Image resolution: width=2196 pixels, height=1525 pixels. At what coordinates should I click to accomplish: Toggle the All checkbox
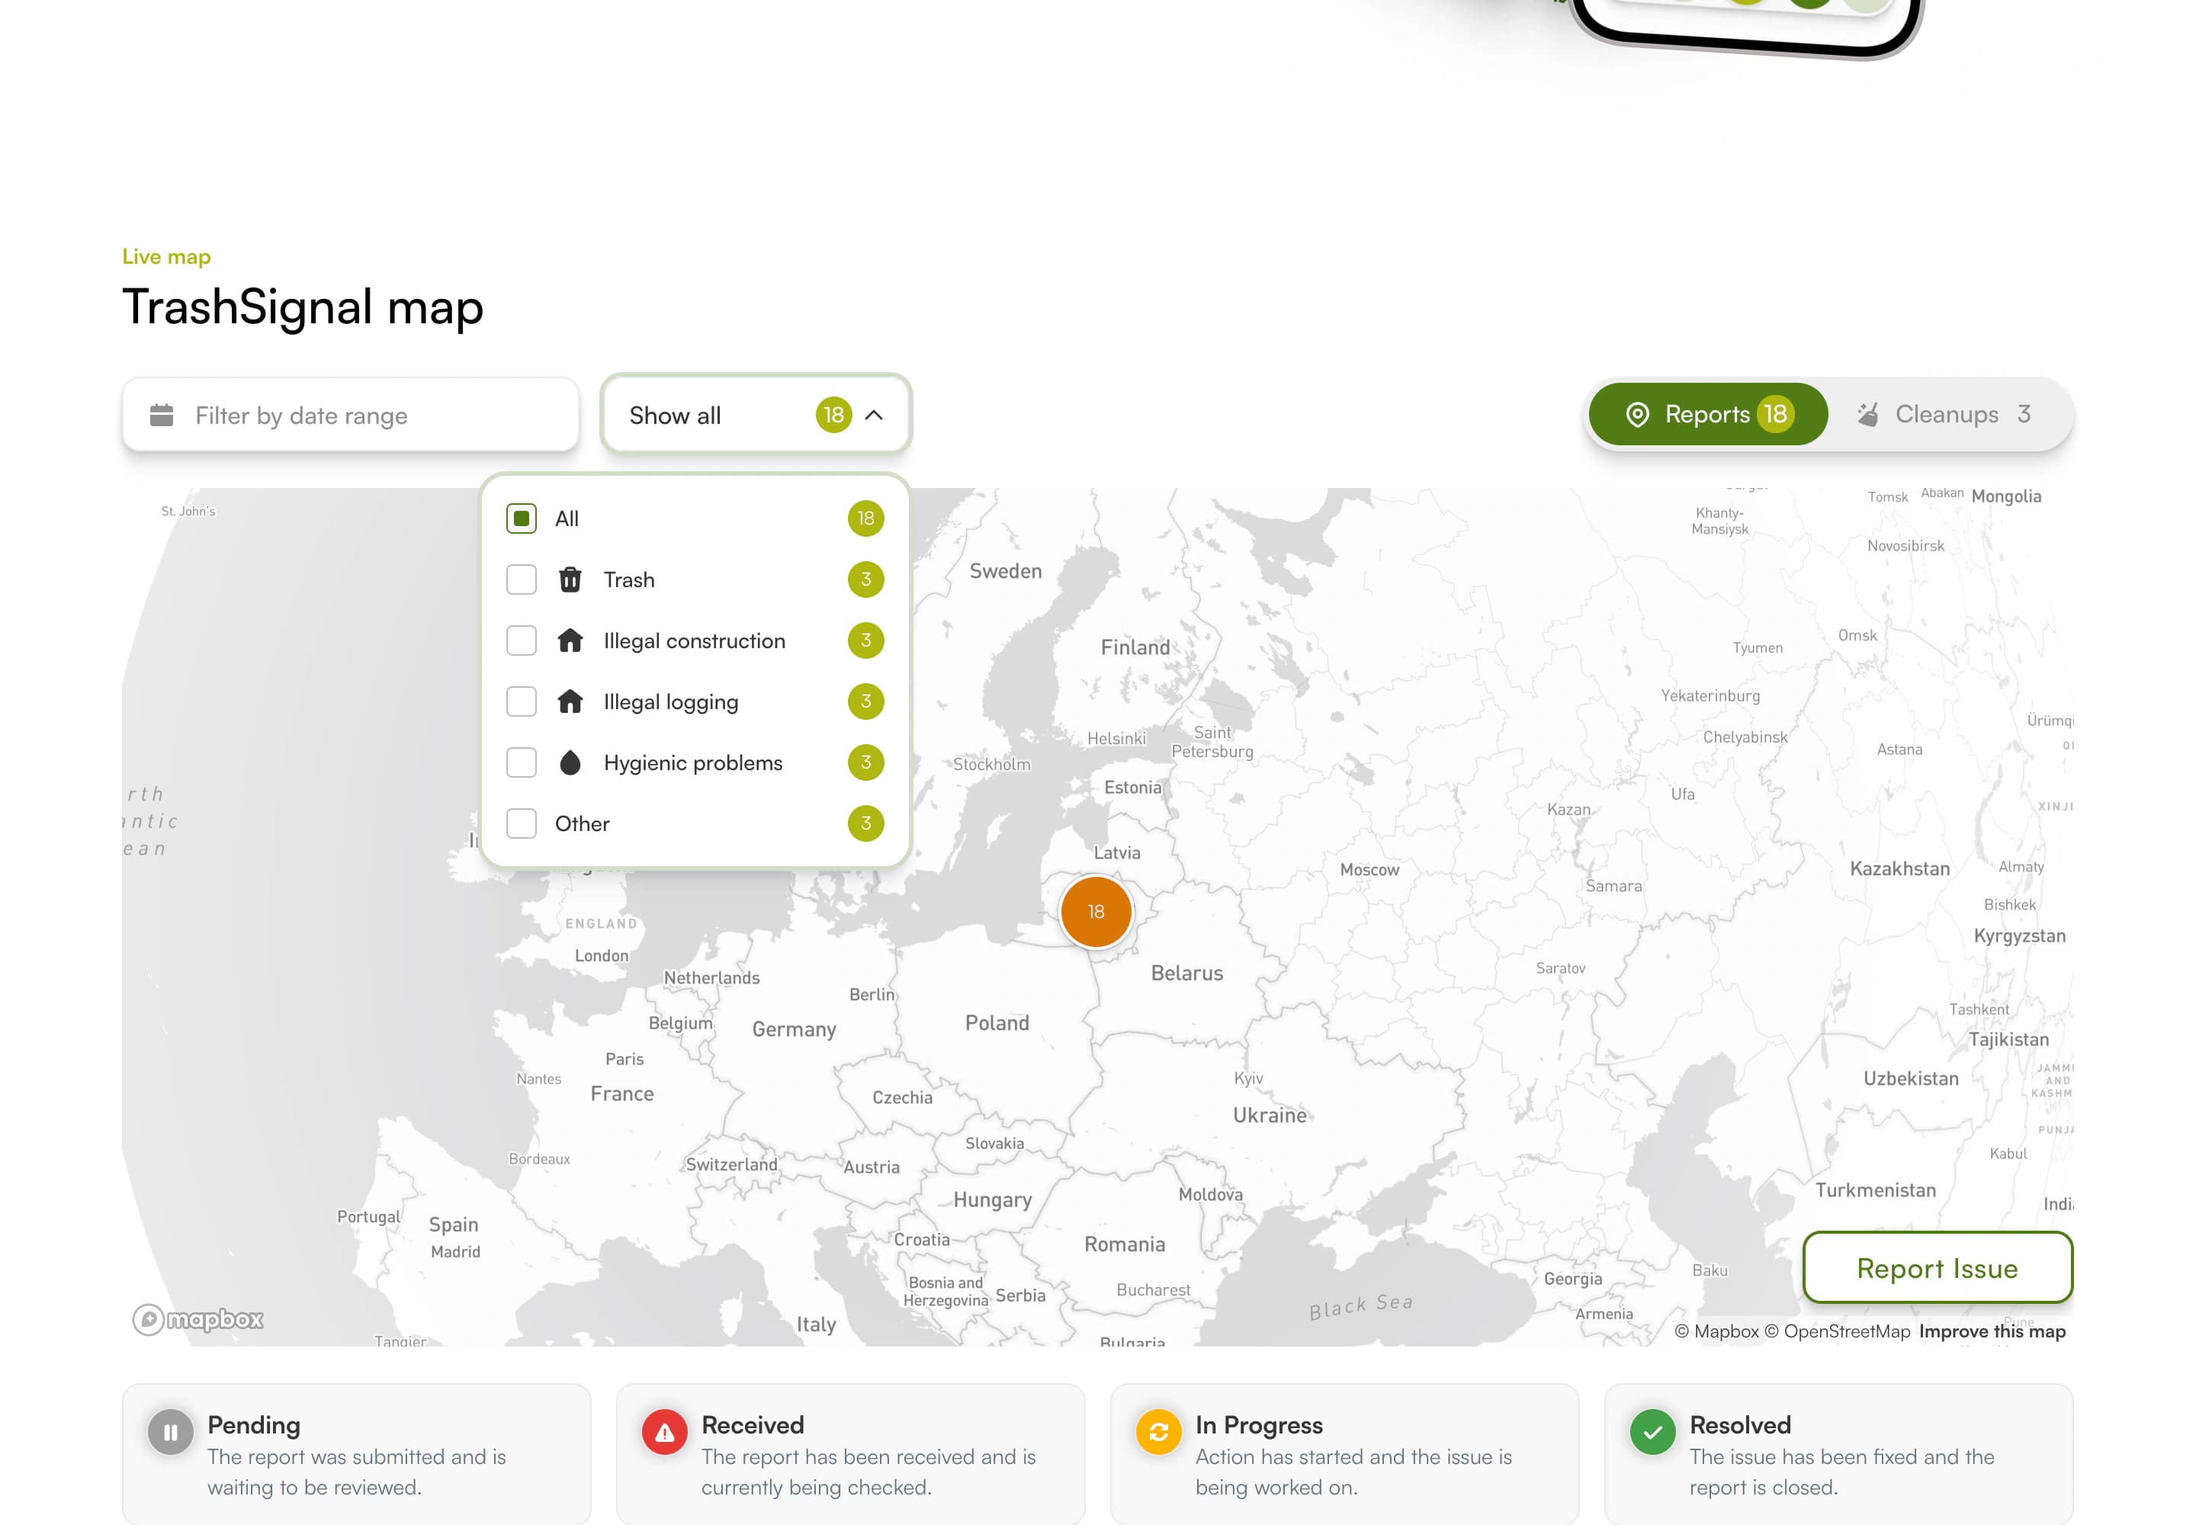pos(521,518)
